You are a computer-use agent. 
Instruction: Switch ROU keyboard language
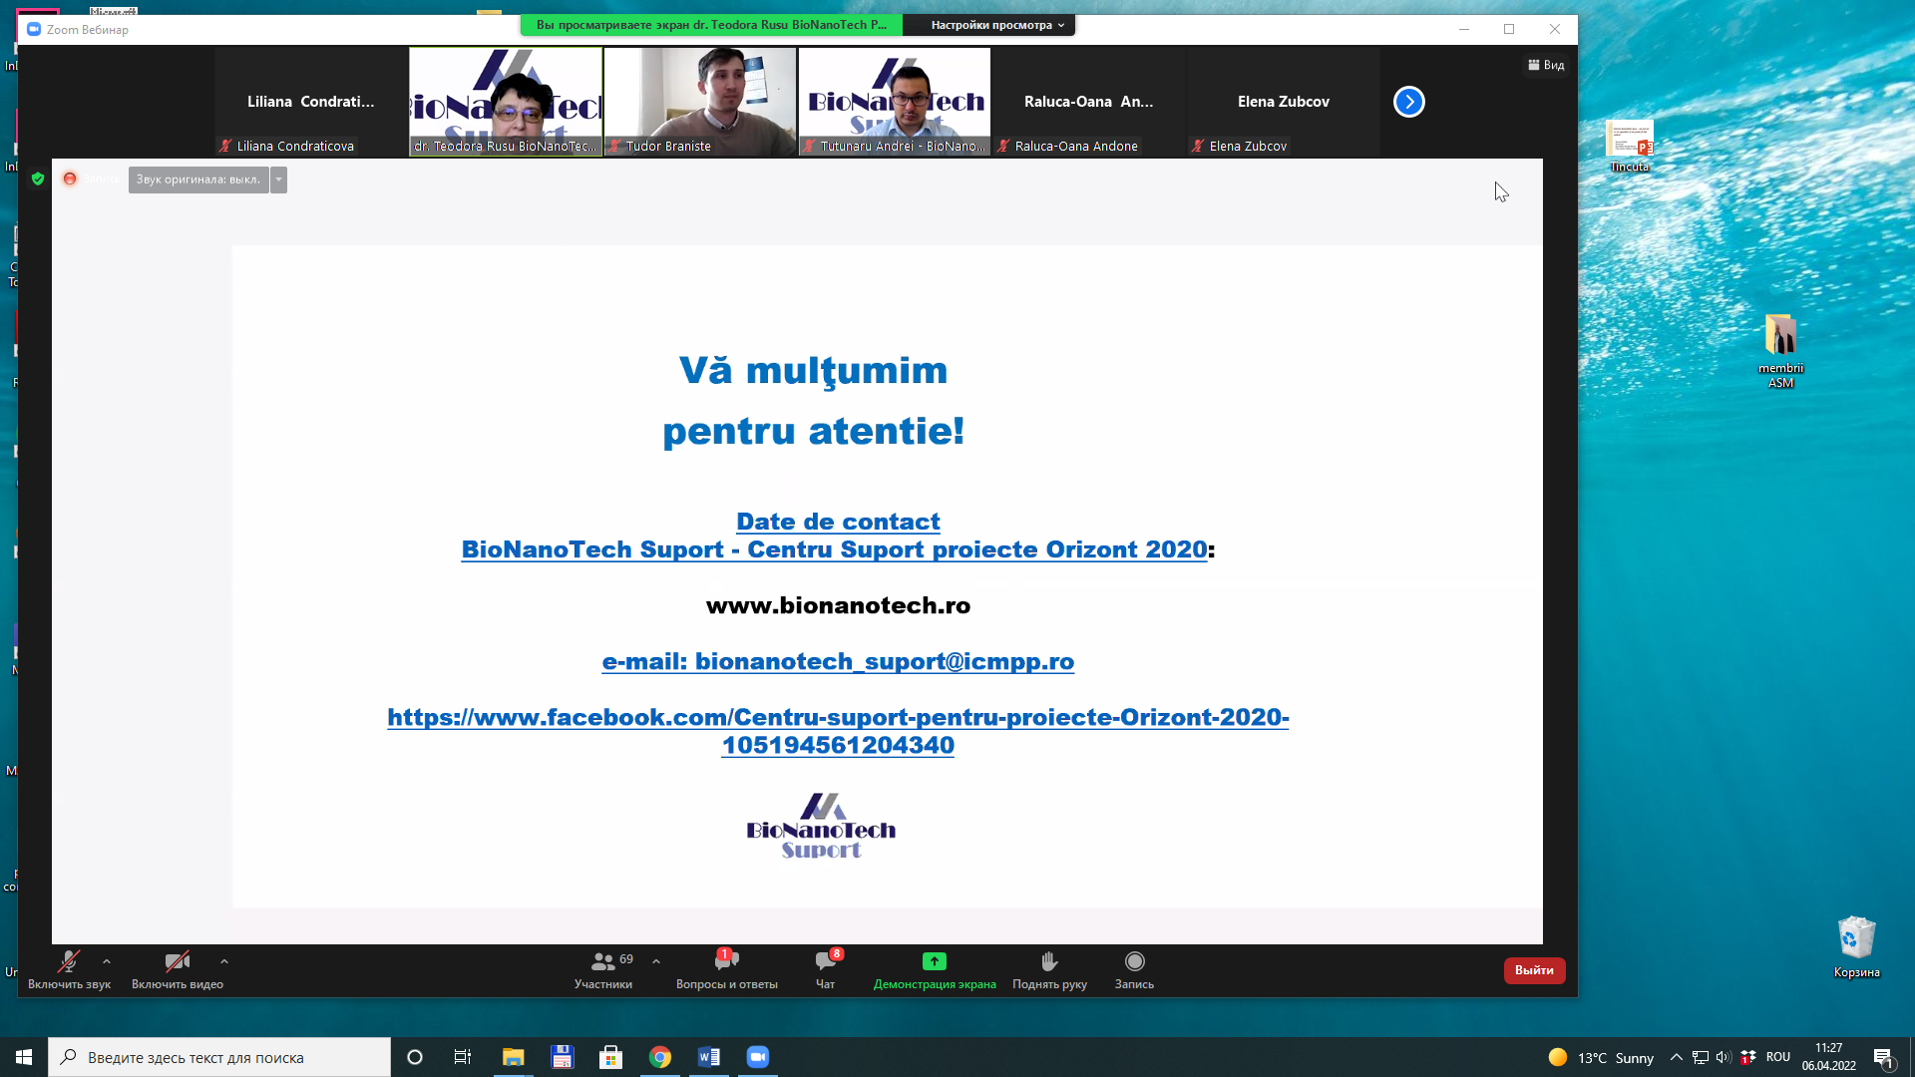1778,1057
